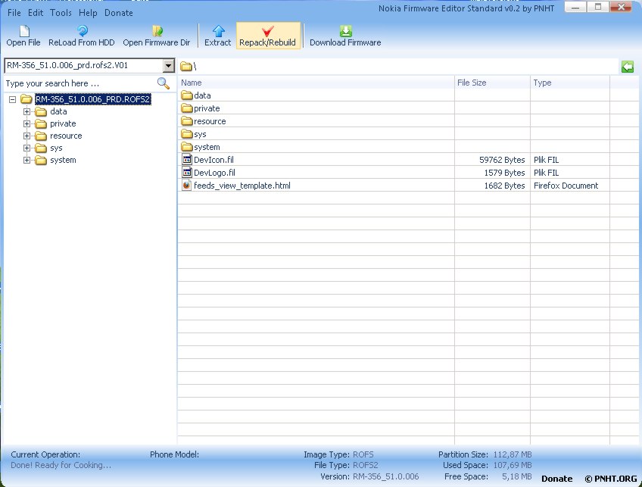
Task: Open the © PNHT.ORG link
Action: [610, 479]
